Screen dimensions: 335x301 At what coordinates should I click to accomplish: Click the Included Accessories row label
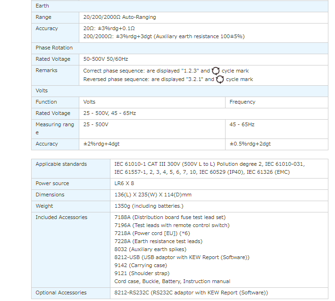61,217
